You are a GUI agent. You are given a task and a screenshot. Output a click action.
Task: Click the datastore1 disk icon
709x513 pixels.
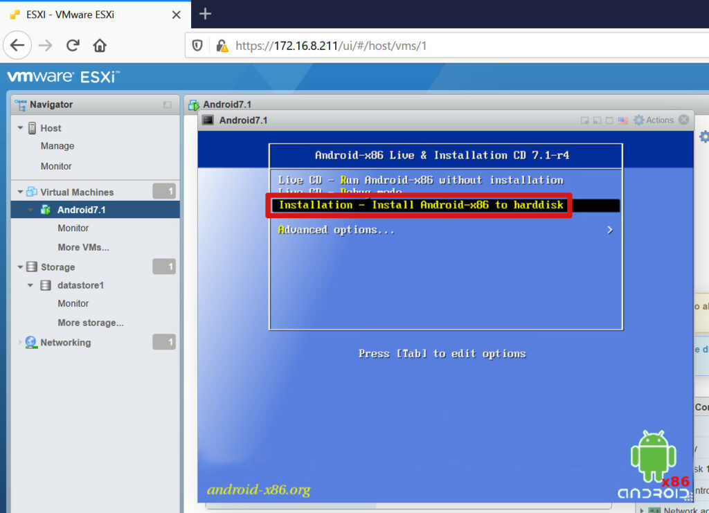[46, 285]
